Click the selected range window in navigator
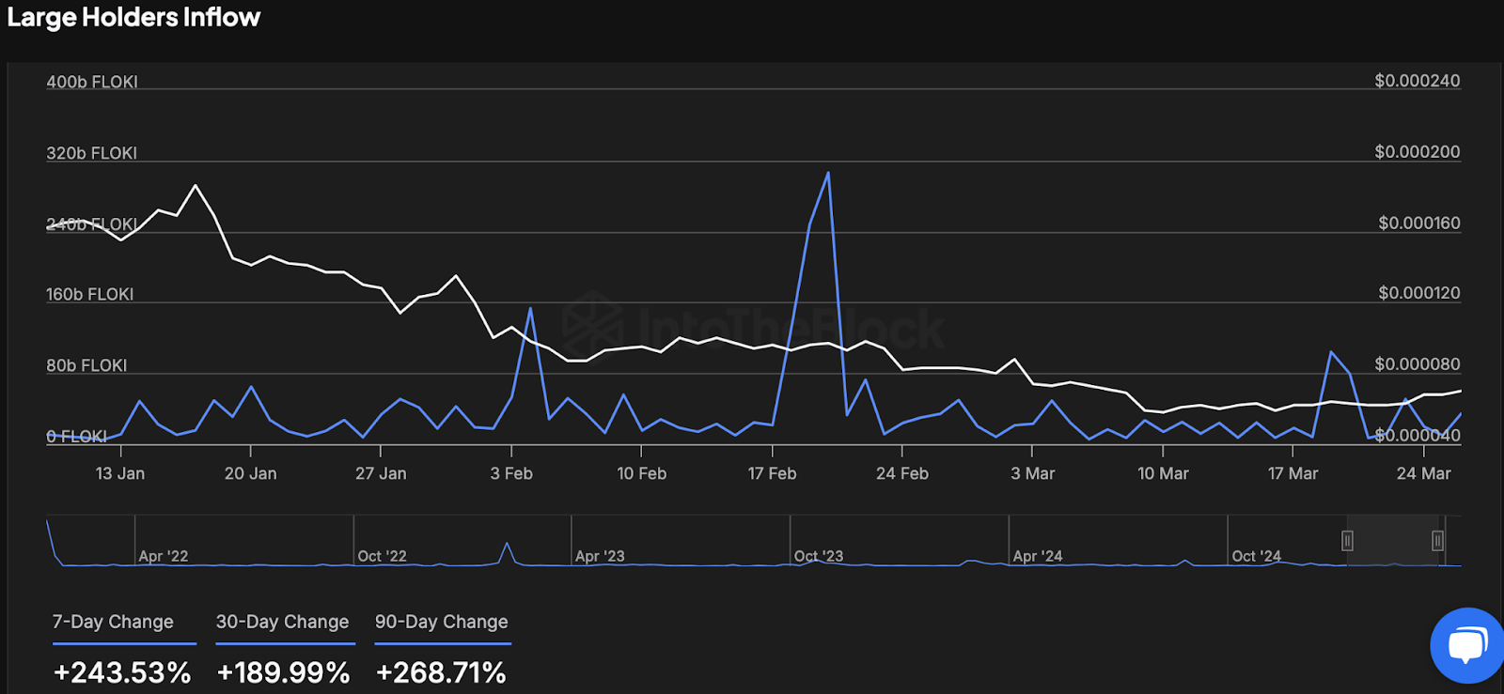This screenshot has height=694, width=1504. click(1392, 541)
